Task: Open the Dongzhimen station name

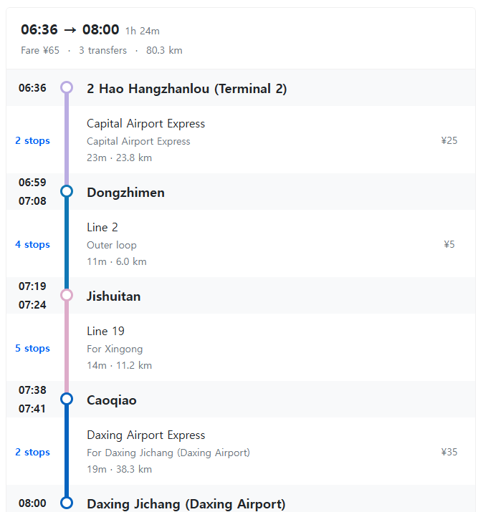Action: pos(125,193)
